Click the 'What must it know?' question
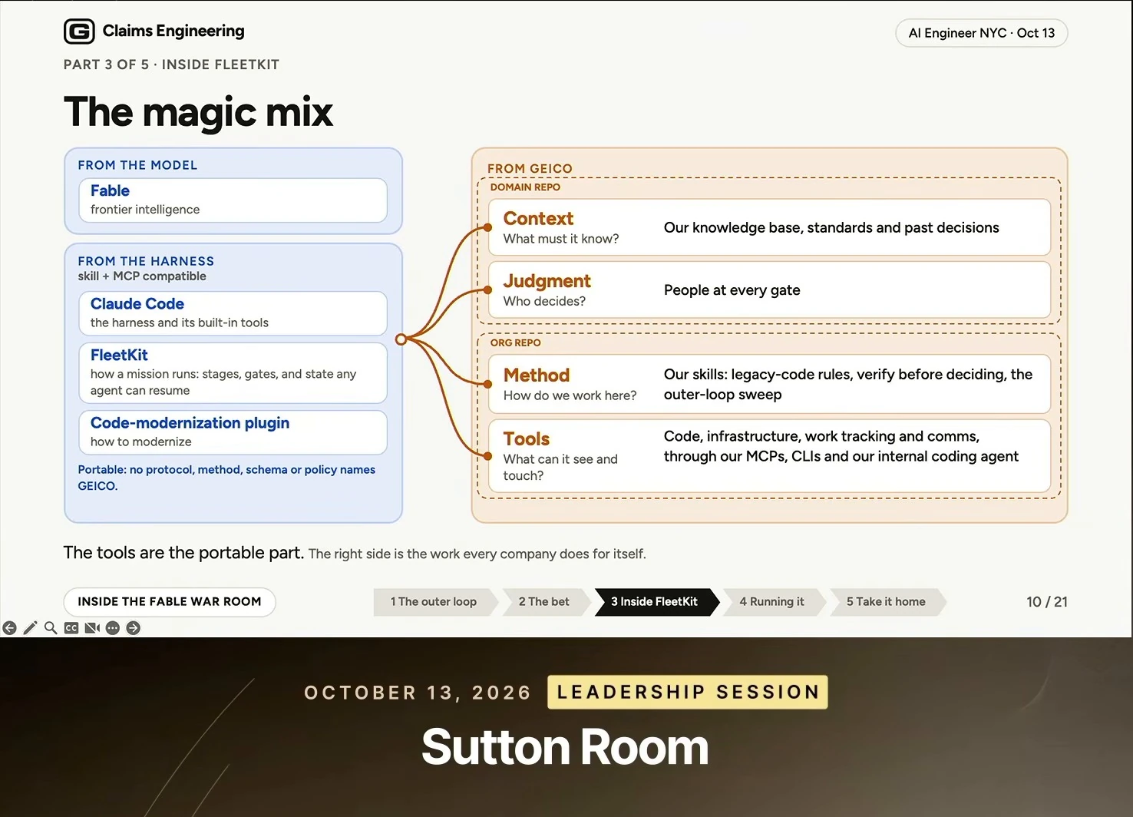 (561, 239)
